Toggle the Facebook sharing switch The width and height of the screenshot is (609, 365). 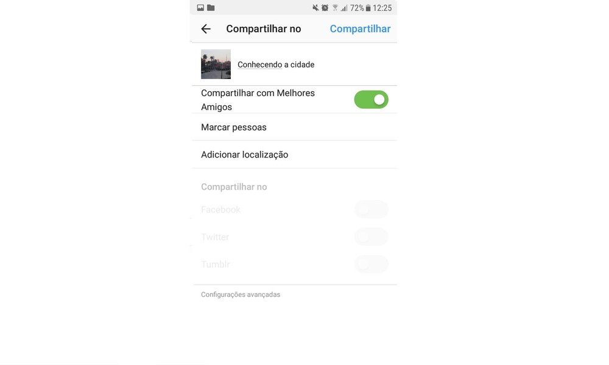tap(371, 209)
